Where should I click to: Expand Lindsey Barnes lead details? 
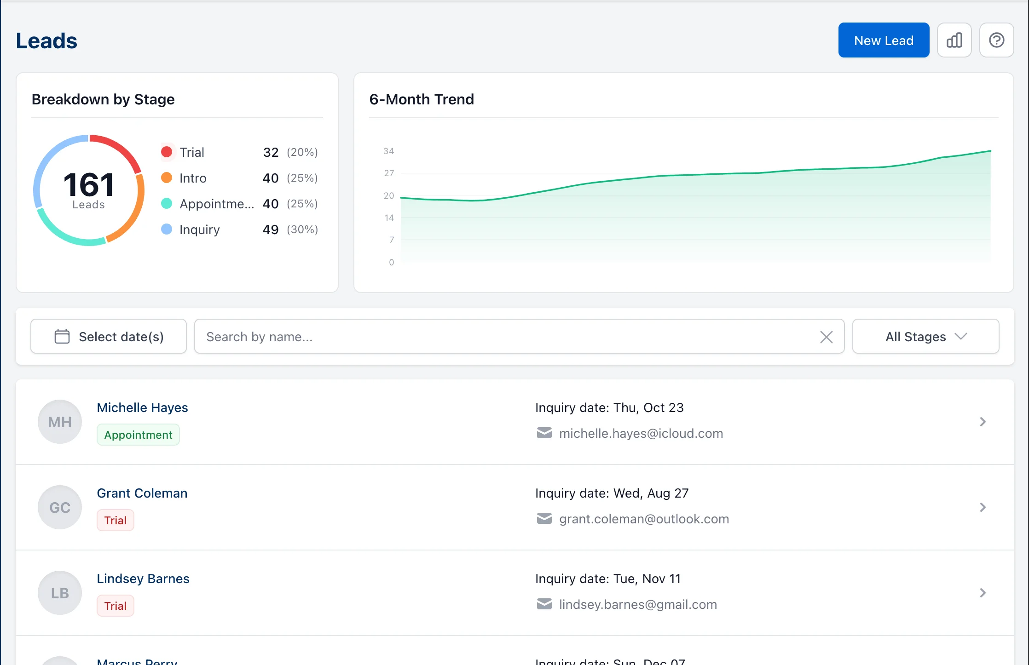(983, 593)
